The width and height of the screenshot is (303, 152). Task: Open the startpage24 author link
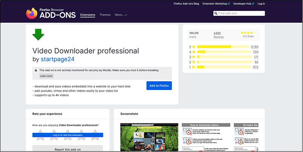pos(58,59)
